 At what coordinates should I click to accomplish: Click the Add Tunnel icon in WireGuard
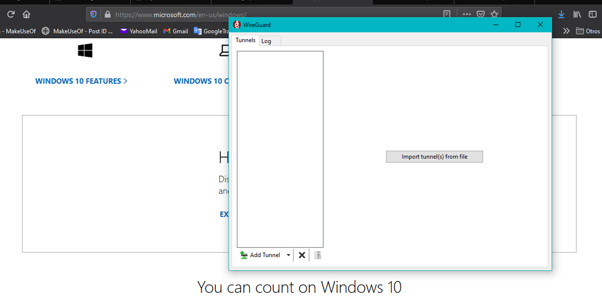point(244,255)
